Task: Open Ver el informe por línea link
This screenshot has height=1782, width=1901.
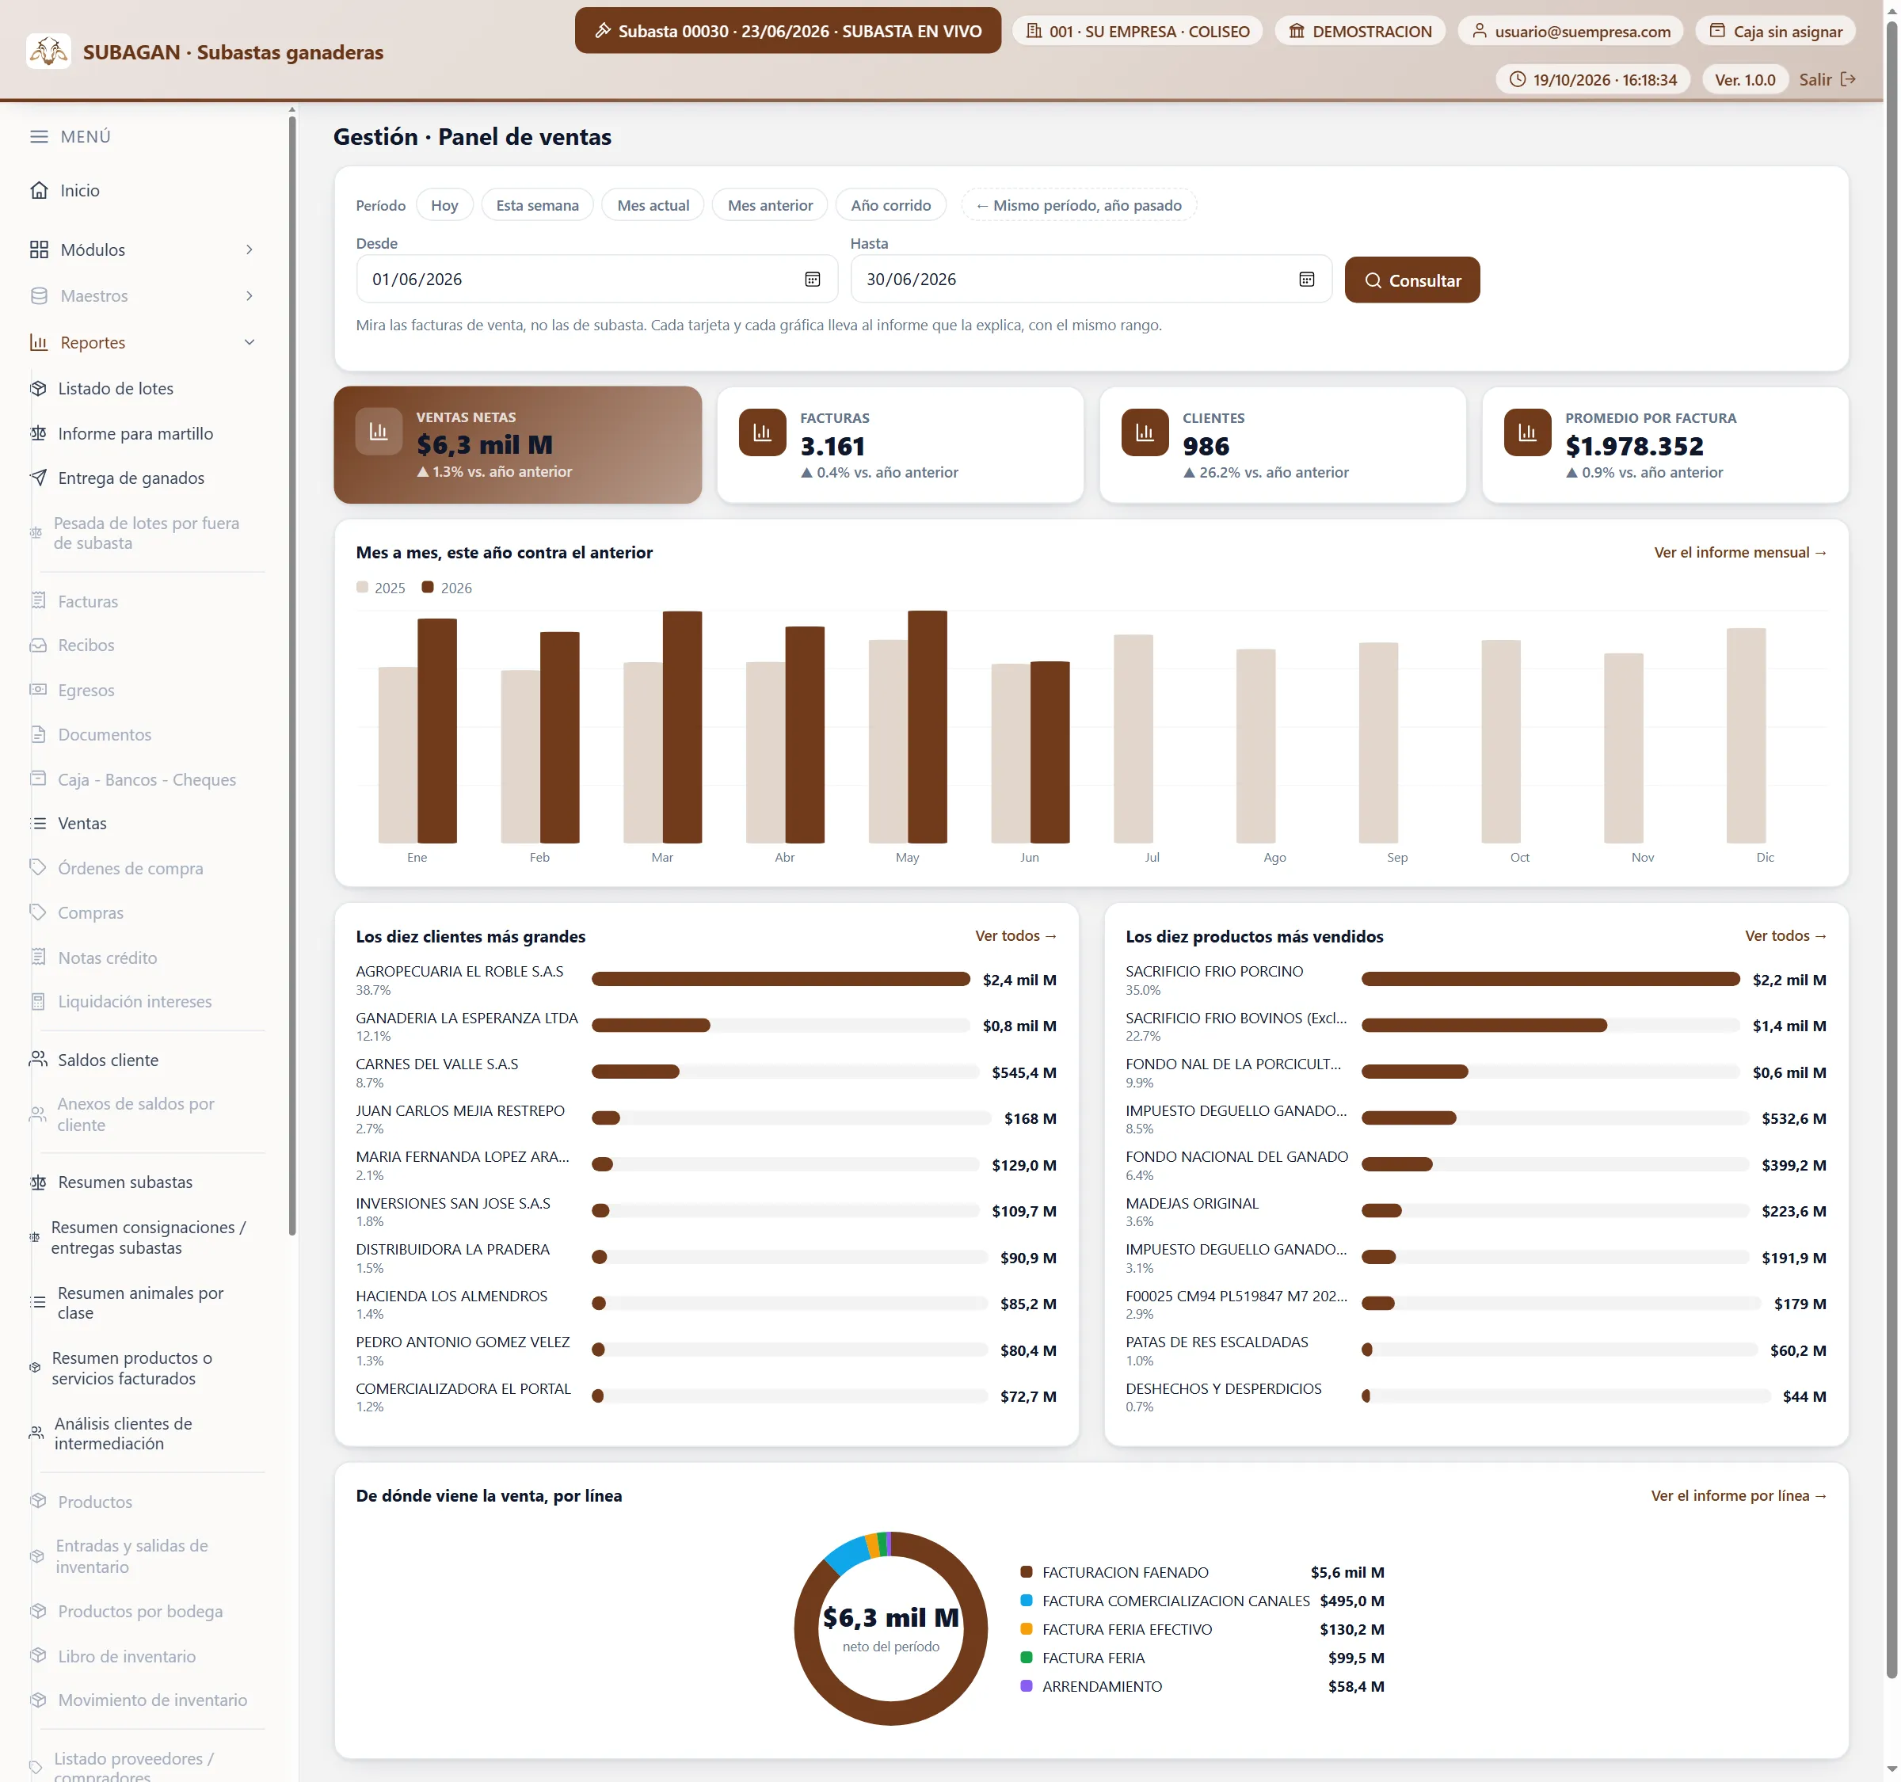Action: [1739, 1496]
